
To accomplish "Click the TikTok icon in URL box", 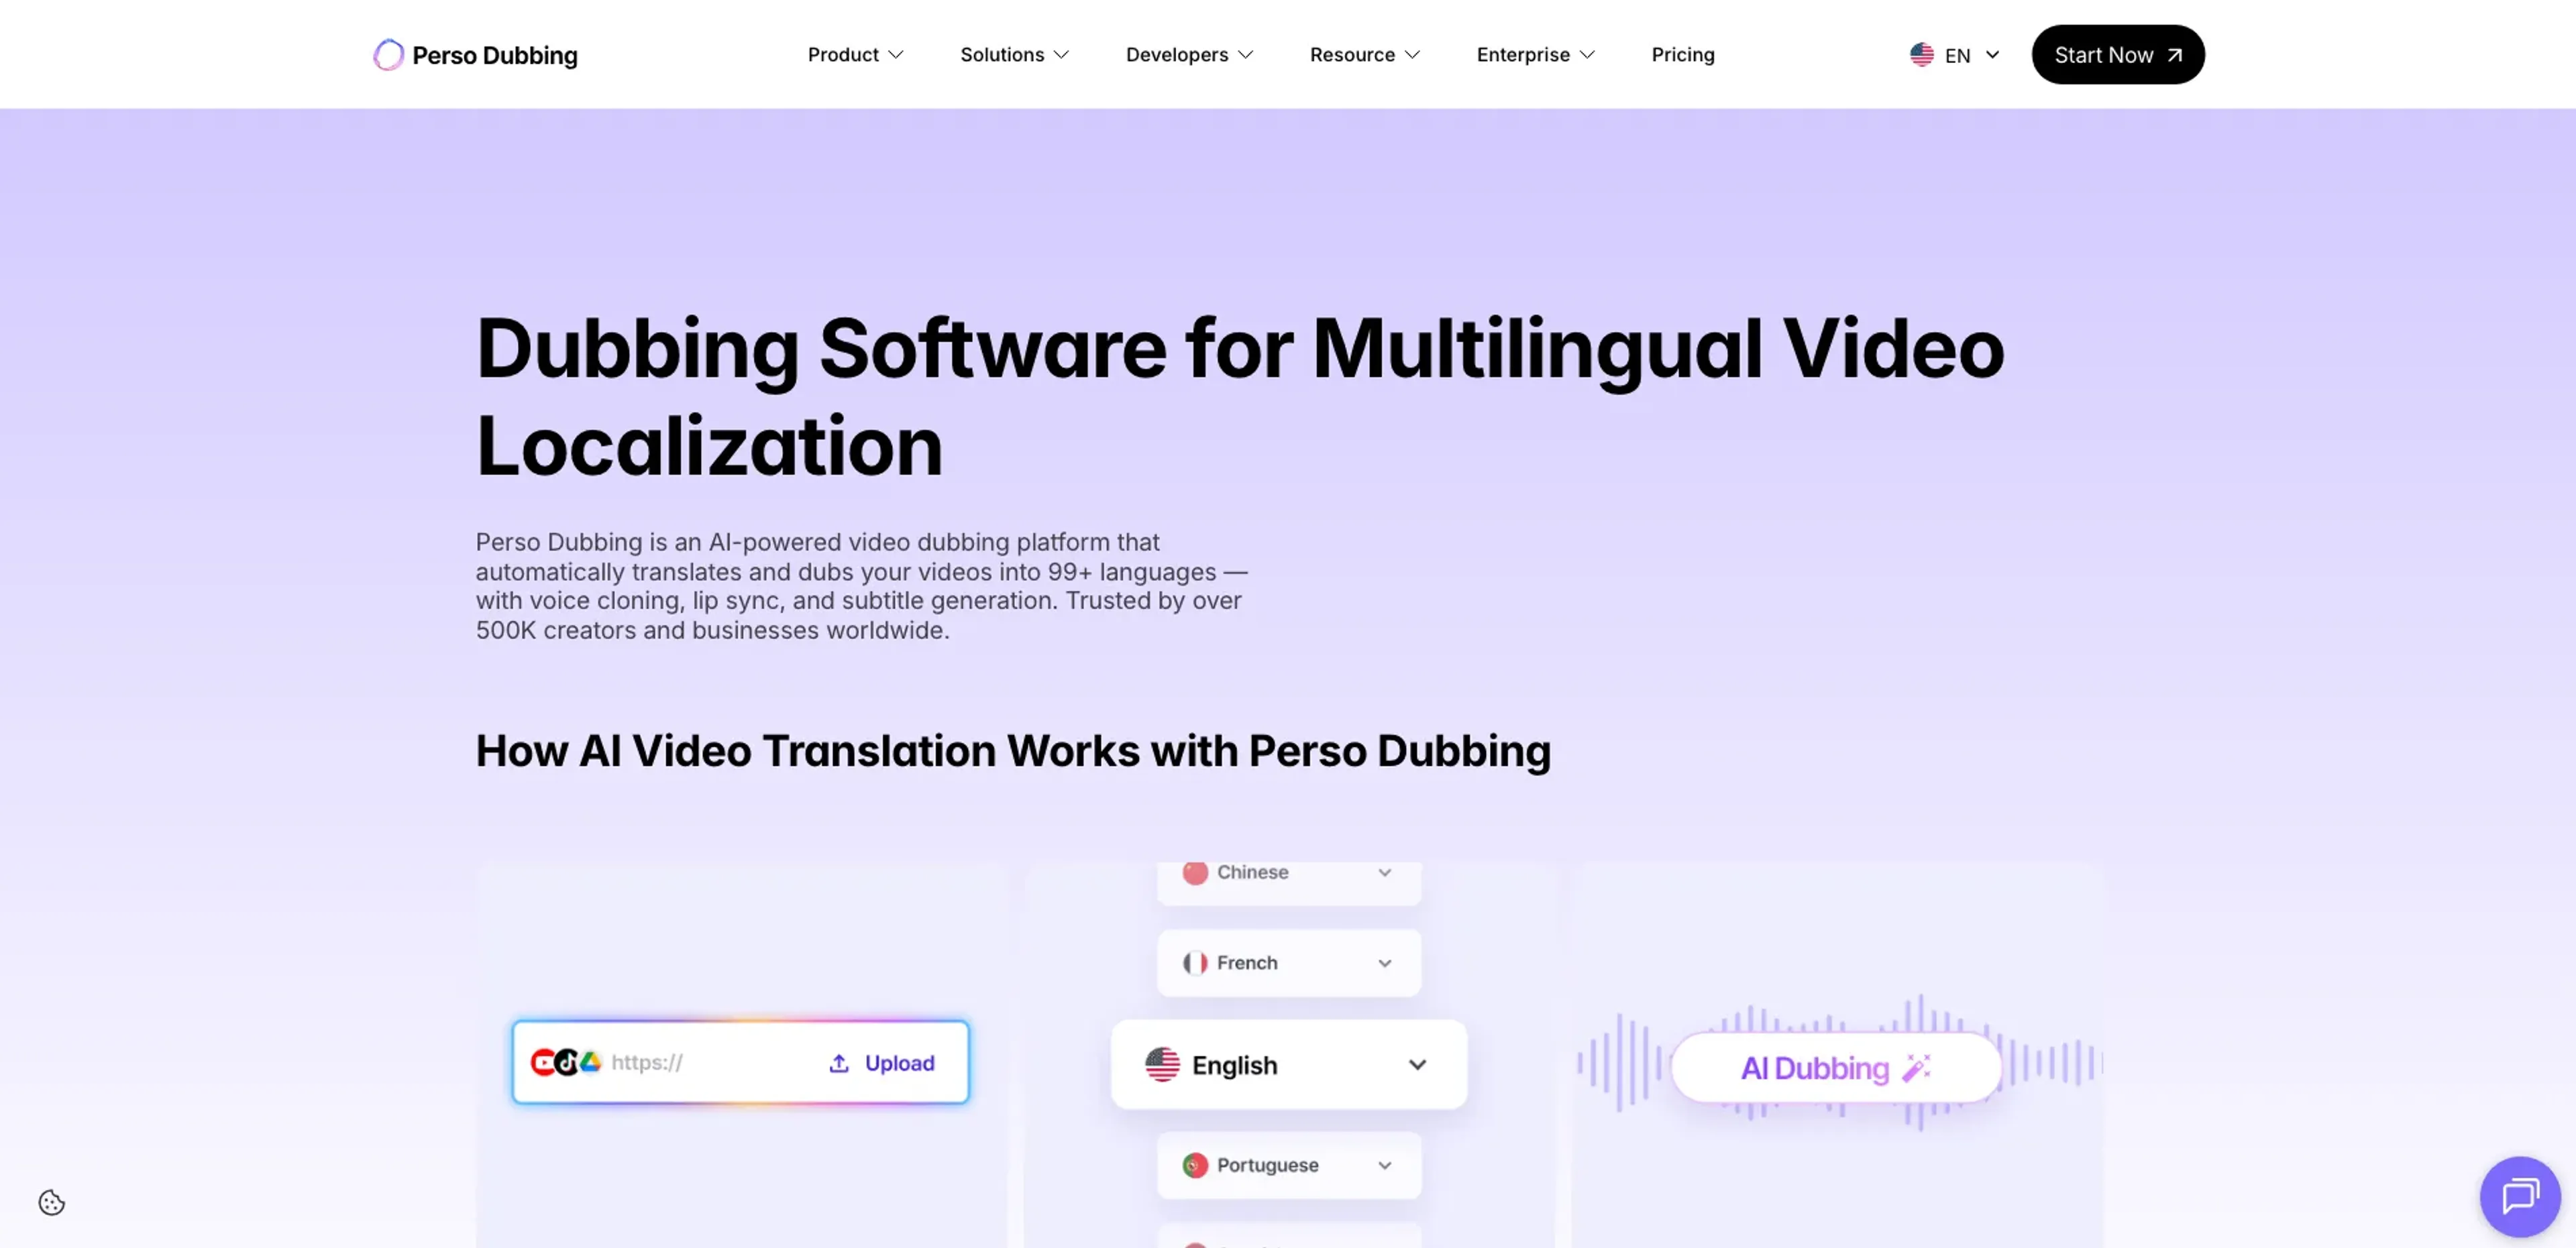I will (x=567, y=1062).
